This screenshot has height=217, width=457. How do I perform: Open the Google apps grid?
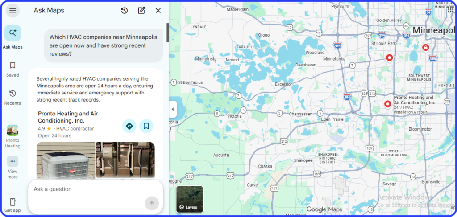pyautogui.click(x=451, y=10)
